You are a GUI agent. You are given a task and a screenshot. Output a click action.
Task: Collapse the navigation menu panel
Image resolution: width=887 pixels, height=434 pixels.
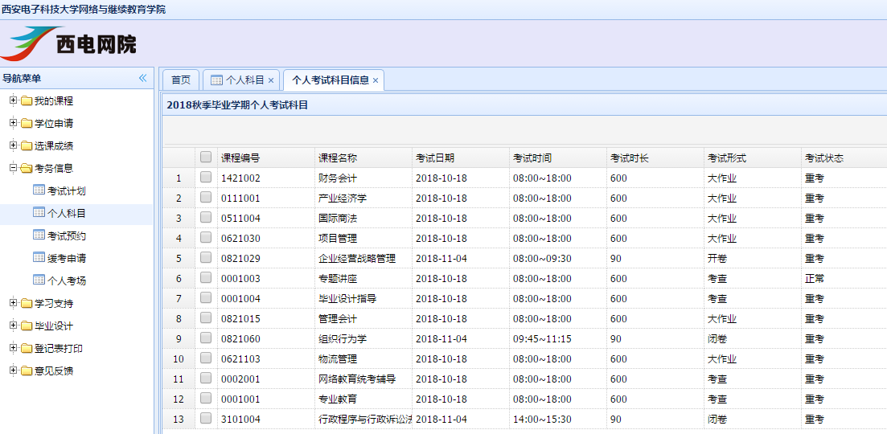click(x=142, y=78)
